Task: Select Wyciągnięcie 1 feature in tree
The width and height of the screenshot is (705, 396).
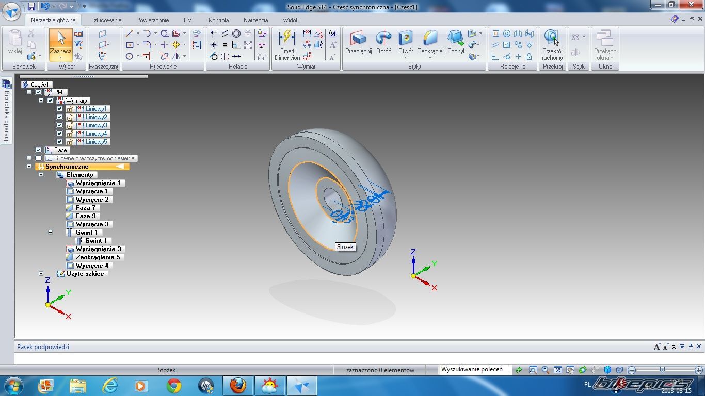Action: tap(98, 183)
